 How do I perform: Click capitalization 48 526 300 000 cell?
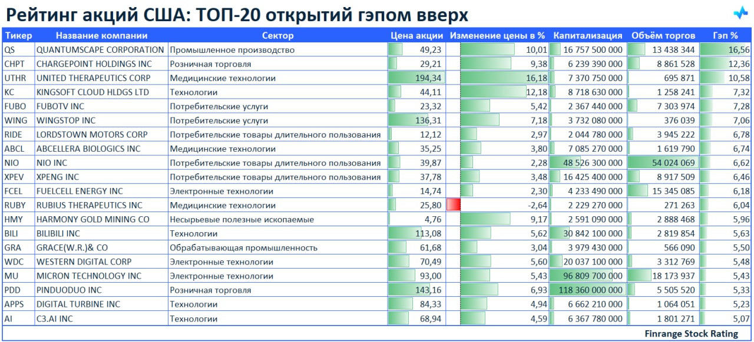point(588,163)
